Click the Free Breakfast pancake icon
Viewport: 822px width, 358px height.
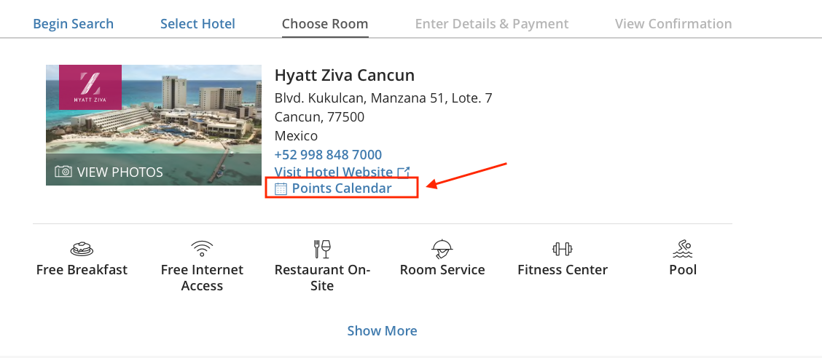(x=82, y=249)
